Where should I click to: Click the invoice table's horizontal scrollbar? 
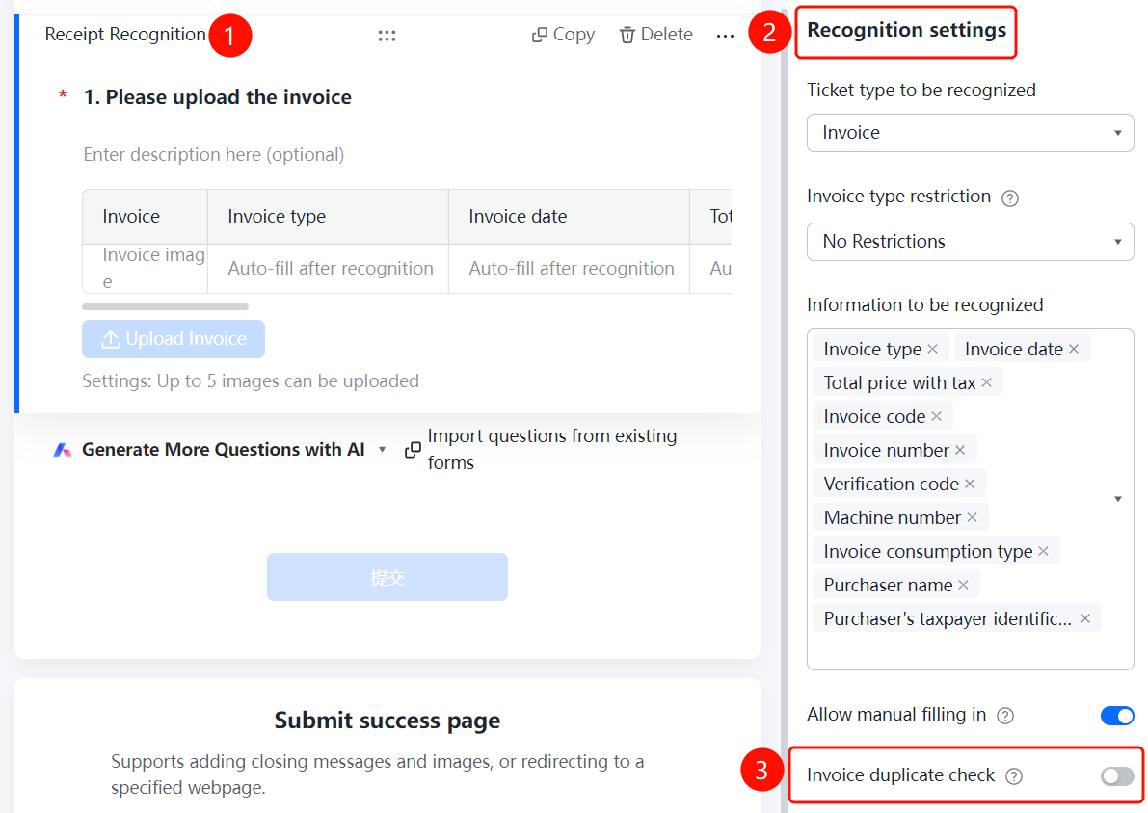pos(166,306)
